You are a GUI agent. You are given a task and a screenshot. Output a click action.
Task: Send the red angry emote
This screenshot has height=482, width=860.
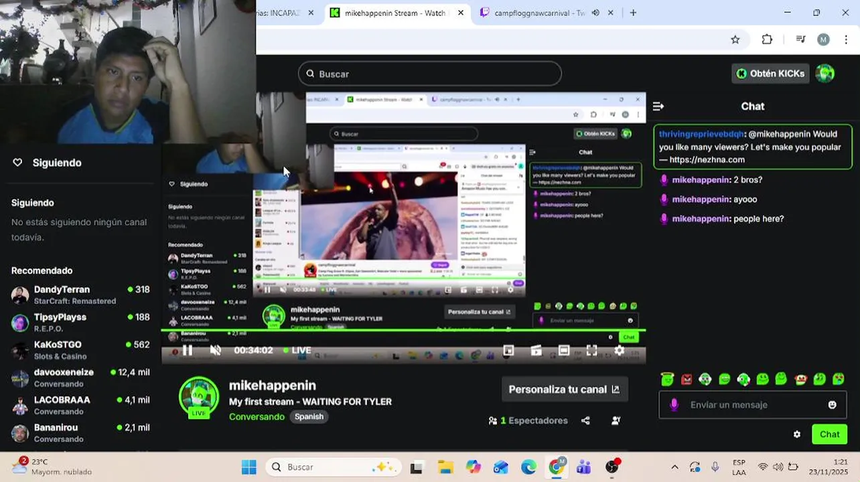687,380
